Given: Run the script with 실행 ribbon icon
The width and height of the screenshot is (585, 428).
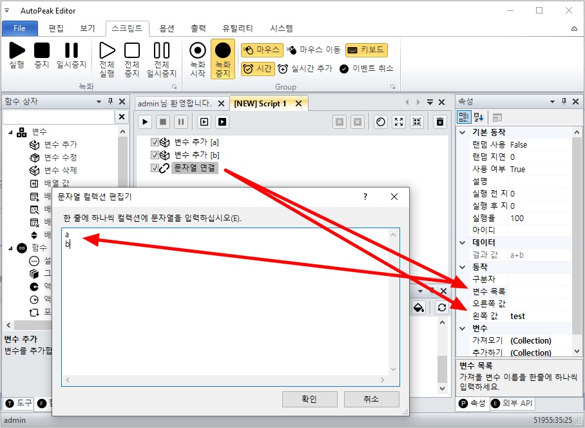Looking at the screenshot, I should (17, 55).
